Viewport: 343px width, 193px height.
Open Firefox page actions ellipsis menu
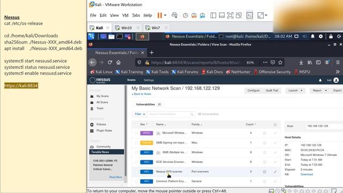265,62
